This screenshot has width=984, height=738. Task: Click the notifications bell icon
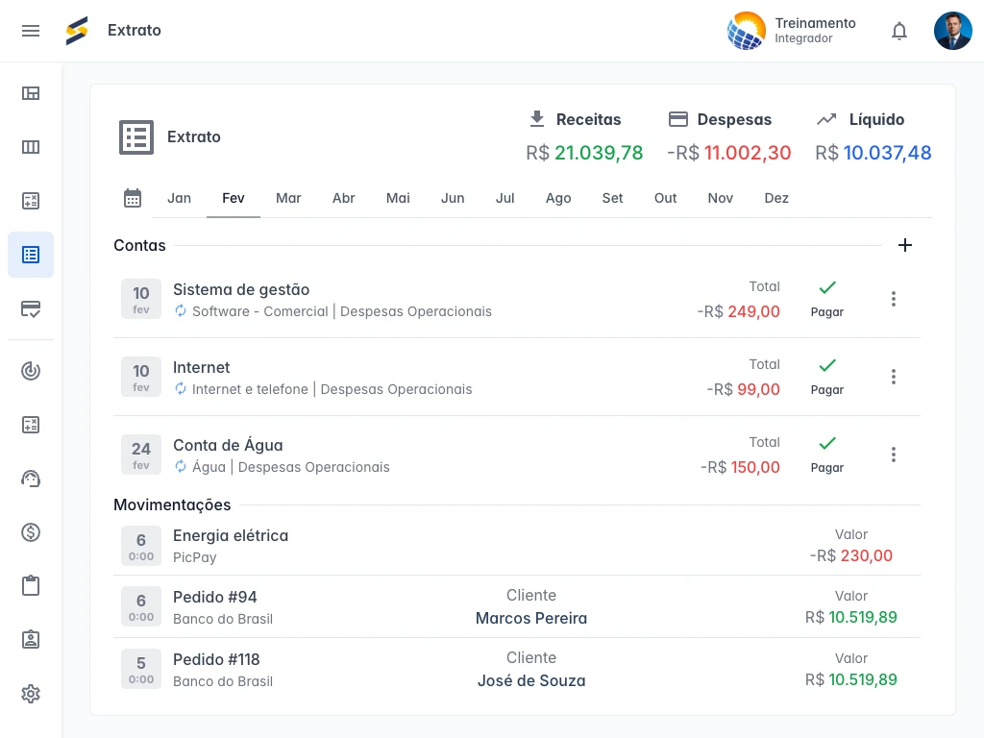(x=899, y=31)
